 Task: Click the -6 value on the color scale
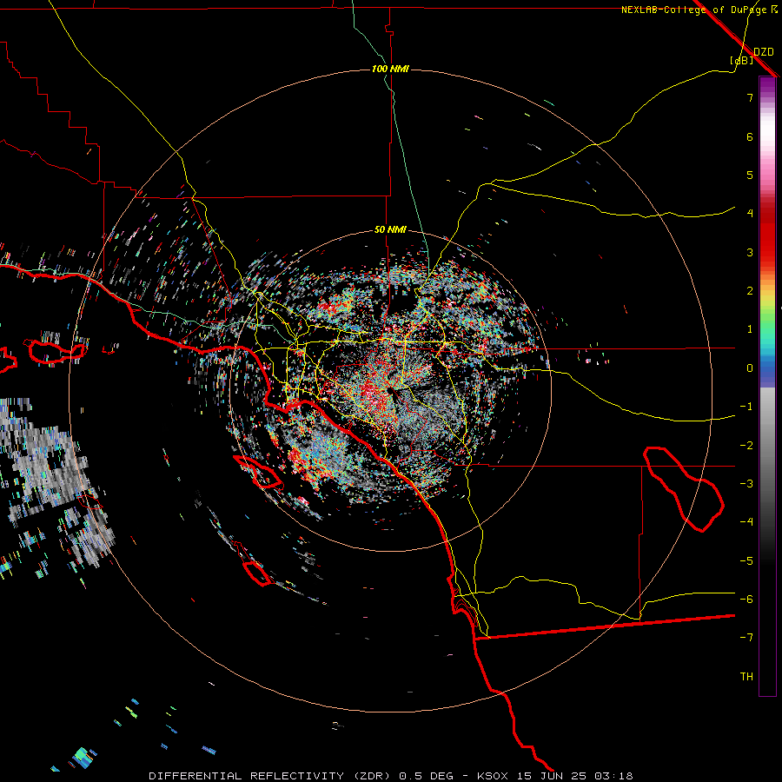point(746,600)
